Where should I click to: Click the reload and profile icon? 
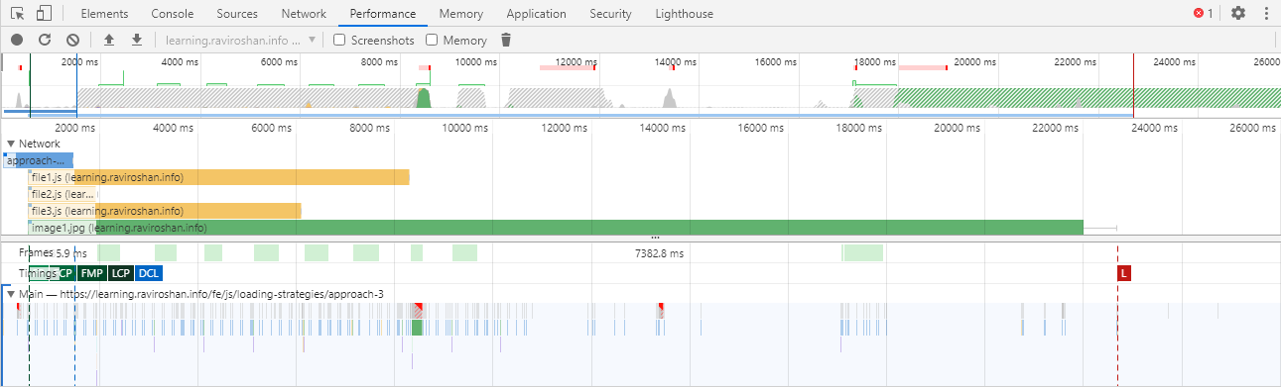point(45,40)
